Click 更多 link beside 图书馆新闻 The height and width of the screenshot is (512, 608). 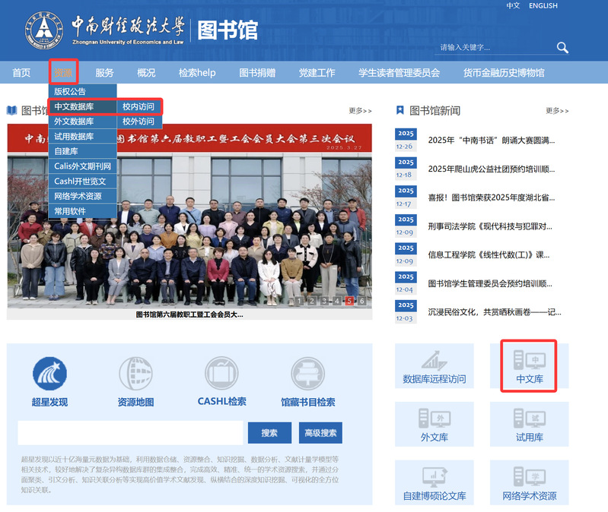(557, 111)
